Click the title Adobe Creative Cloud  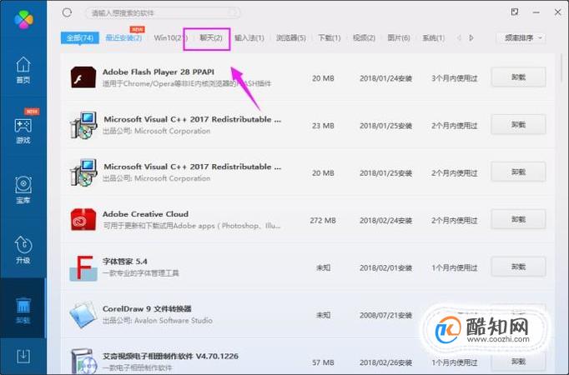[145, 214]
